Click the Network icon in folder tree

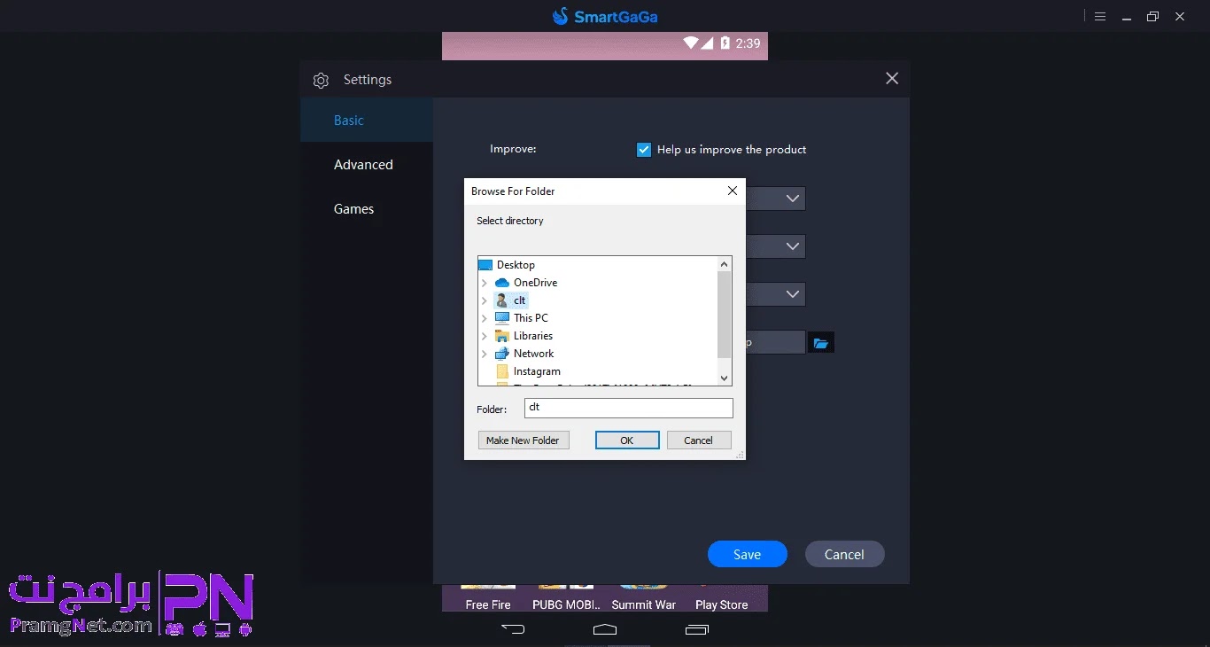pyautogui.click(x=502, y=354)
